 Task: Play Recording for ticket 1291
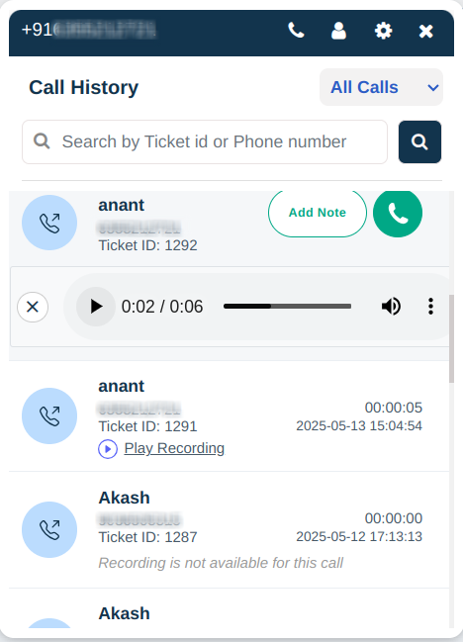pyautogui.click(x=174, y=448)
